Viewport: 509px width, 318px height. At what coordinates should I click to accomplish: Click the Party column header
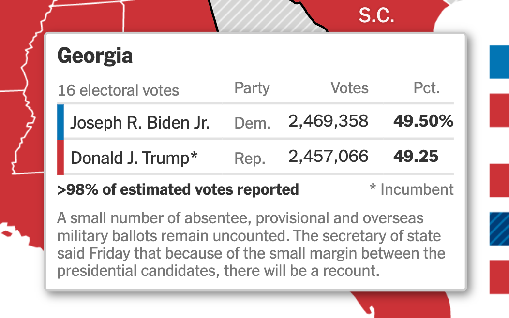252,88
